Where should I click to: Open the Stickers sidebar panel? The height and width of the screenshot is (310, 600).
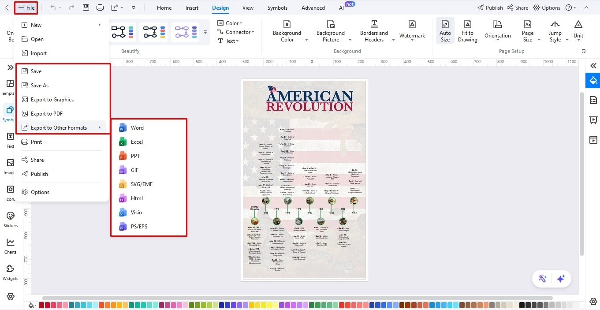click(x=11, y=219)
